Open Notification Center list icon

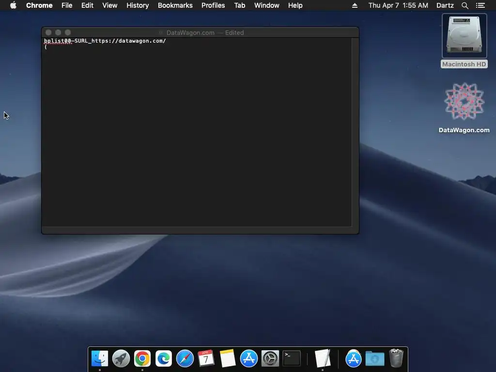(480, 5)
